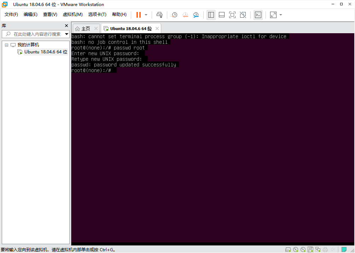Click the Unity mode toolbar icon
Image resolution: width=355 pixels, height=253 pixels.
243,15
